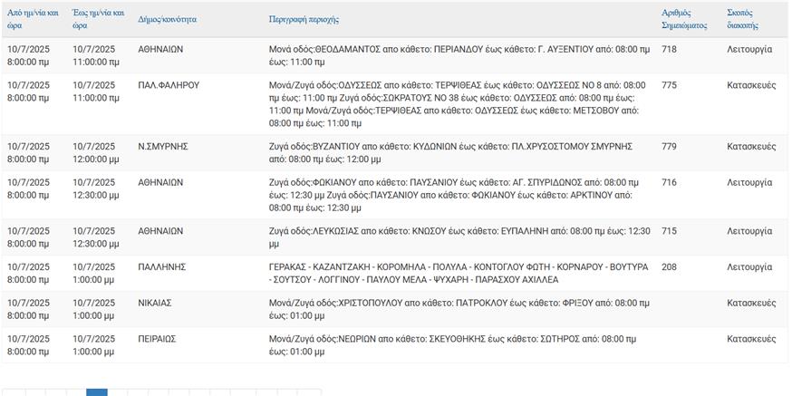Click note number 716 cell
Screen dimensions: 792x396
pyautogui.click(x=670, y=182)
